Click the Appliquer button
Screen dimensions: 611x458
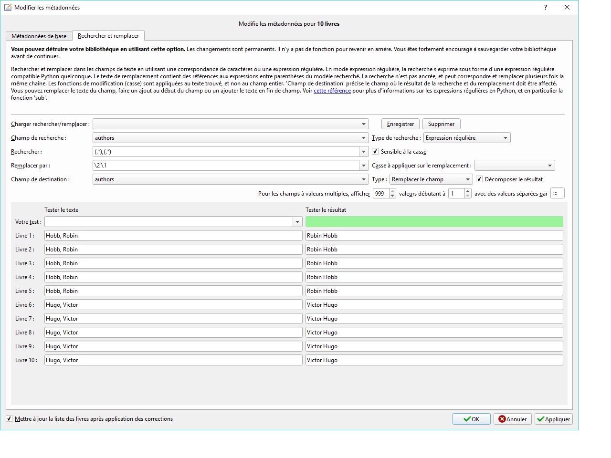point(554,419)
